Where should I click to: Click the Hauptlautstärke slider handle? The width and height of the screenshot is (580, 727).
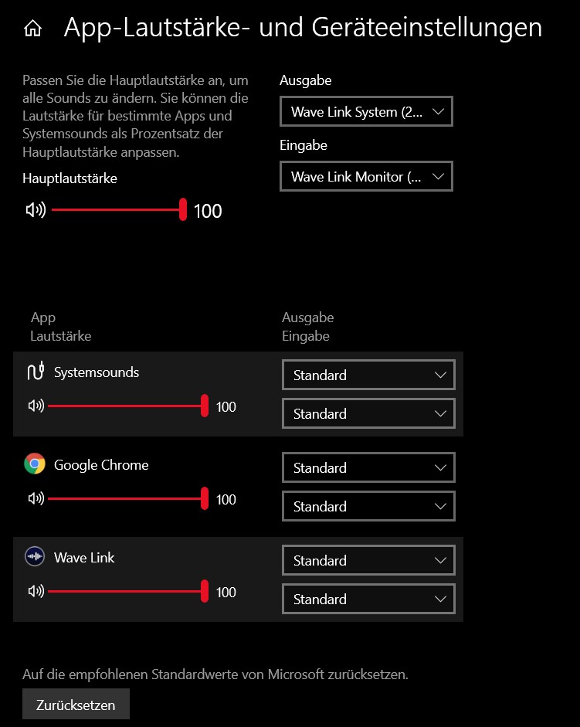(x=183, y=210)
